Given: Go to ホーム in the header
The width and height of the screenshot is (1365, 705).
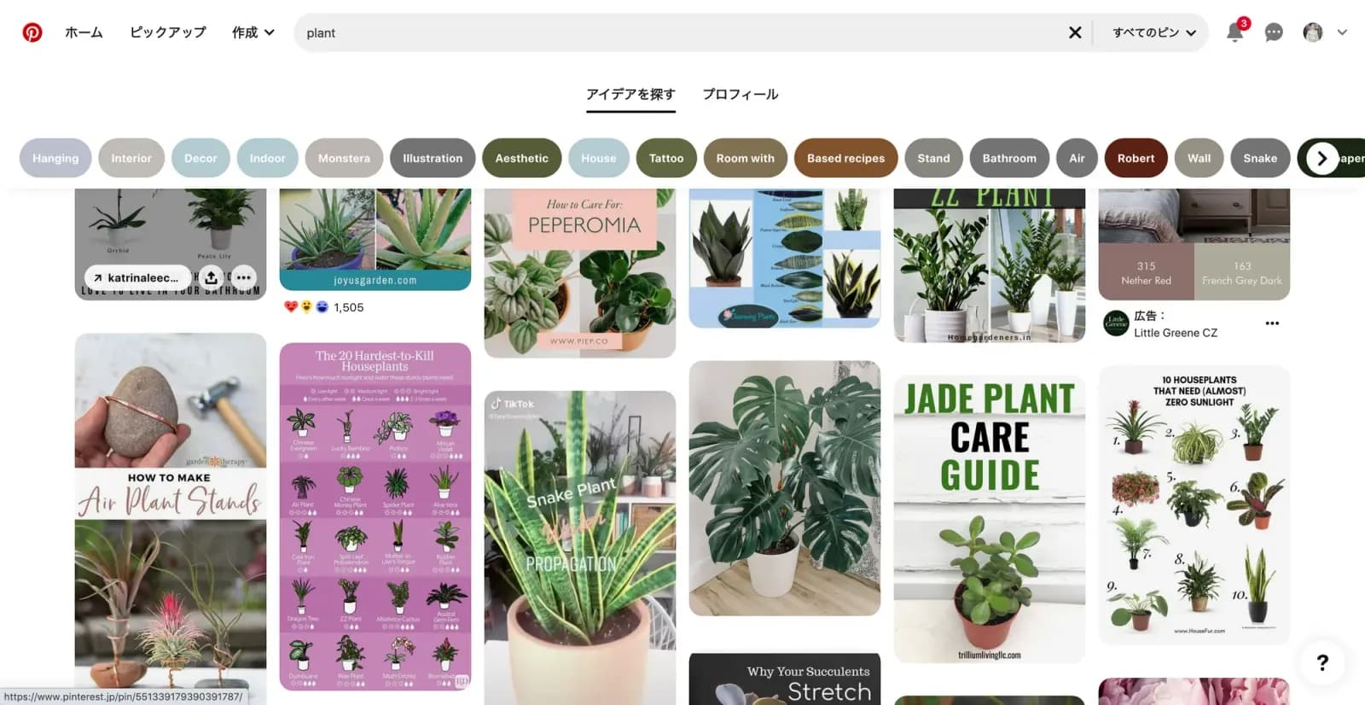Looking at the screenshot, I should 84,32.
